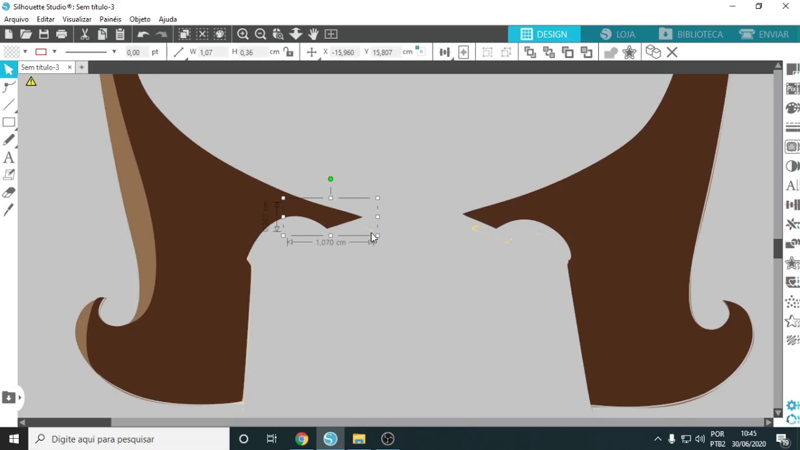Image resolution: width=800 pixels, height=450 pixels.
Task: Select the Freehand drawing tool
Action: (9, 140)
